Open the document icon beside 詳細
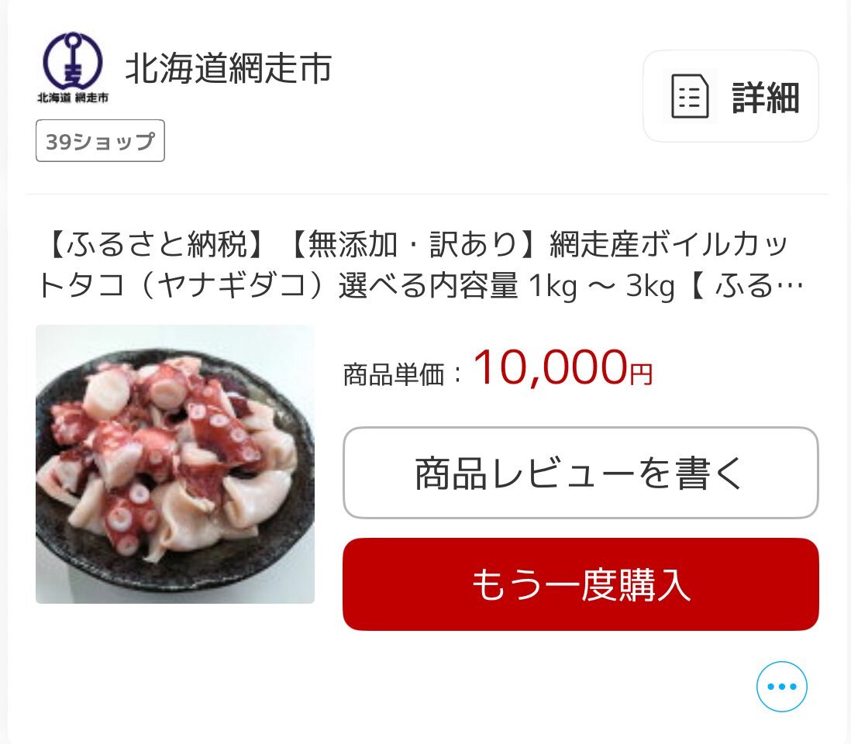 click(x=690, y=97)
